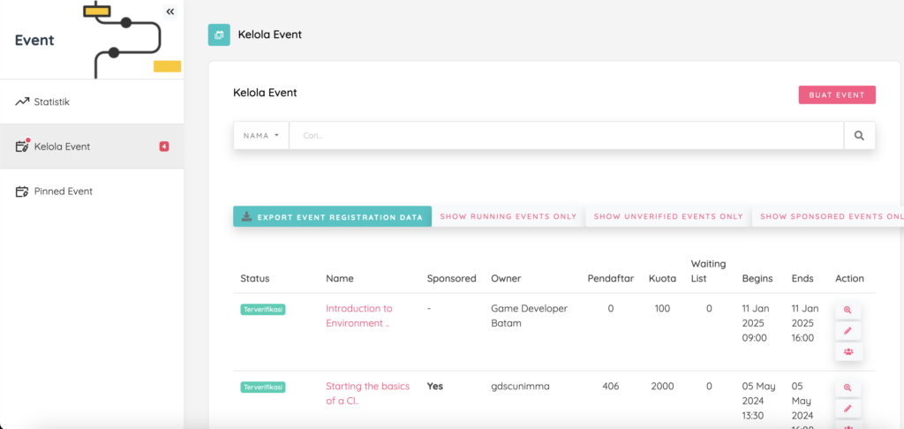
Task: Go to Pinned Event page
Action: [x=63, y=192]
